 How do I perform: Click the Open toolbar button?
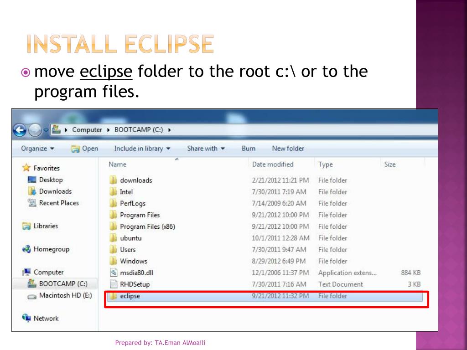point(84,149)
